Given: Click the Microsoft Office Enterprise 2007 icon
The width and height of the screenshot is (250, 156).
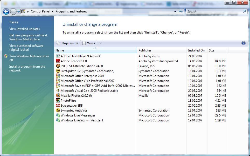Looking at the screenshot, I should 58,76.
